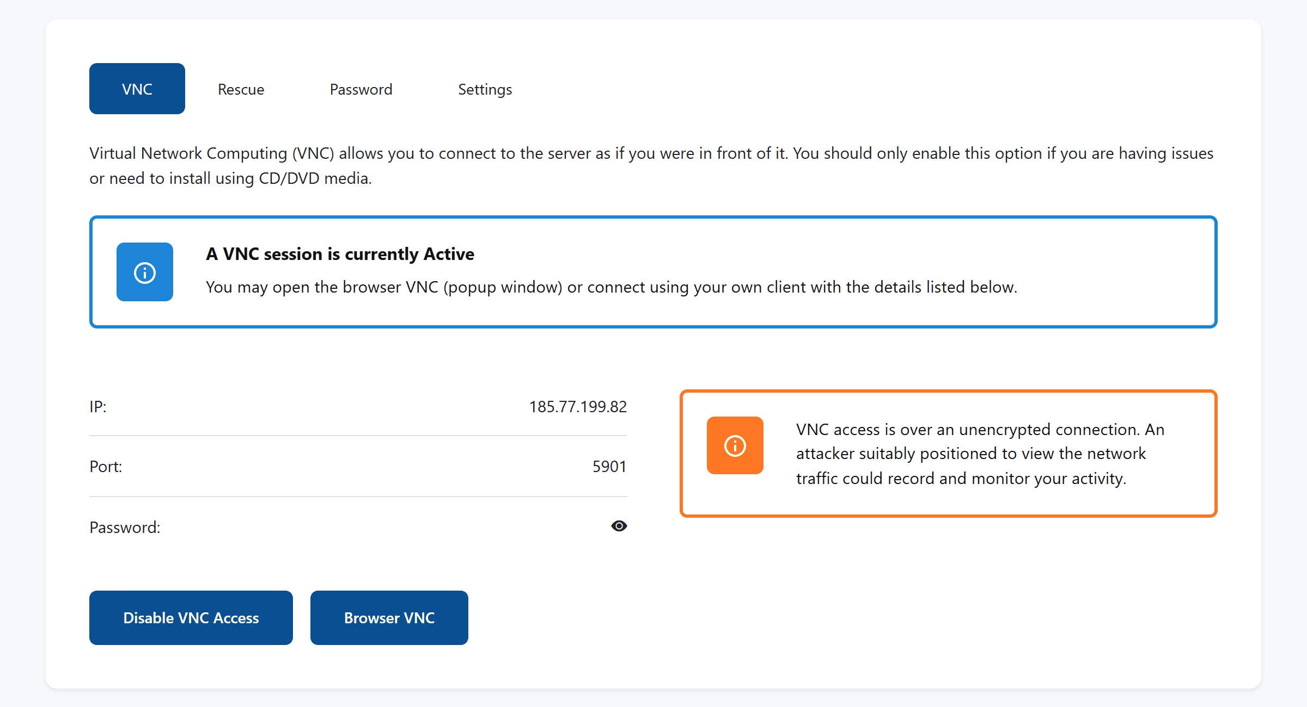This screenshot has width=1307, height=707.
Task: Select the IP address 185.77.199.82
Action: 578,407
